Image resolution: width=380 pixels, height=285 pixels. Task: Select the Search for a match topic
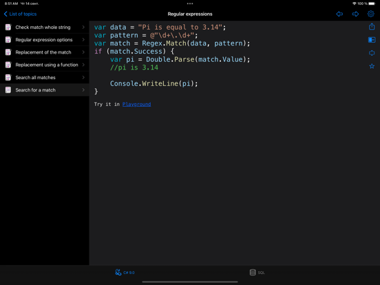[x=45, y=90]
